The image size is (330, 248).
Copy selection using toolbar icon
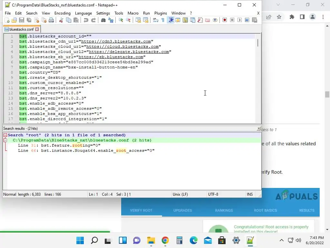tap(69, 20)
